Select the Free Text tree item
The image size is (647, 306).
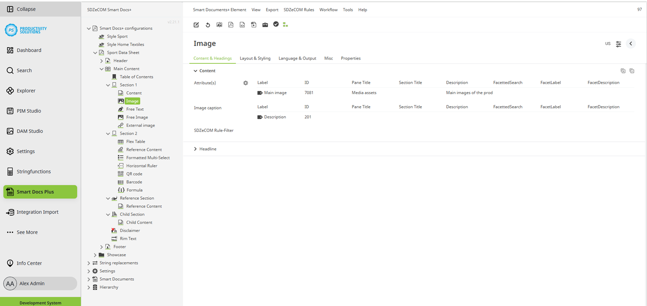point(135,109)
